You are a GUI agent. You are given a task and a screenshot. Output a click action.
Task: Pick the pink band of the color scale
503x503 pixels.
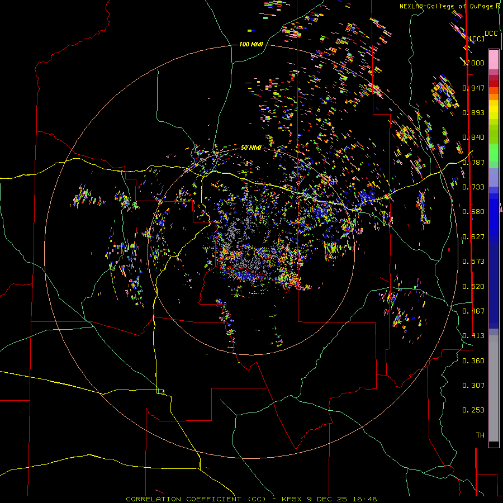pyautogui.click(x=493, y=60)
